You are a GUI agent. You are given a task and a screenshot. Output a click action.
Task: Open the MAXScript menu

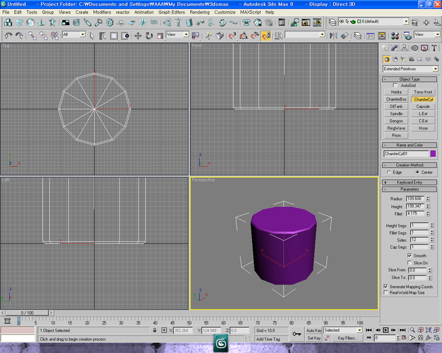[251, 13]
